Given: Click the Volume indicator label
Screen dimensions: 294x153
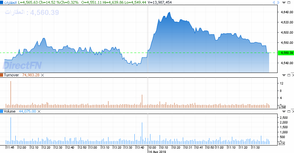Looking at the screenshot, I should pos(10,111).
